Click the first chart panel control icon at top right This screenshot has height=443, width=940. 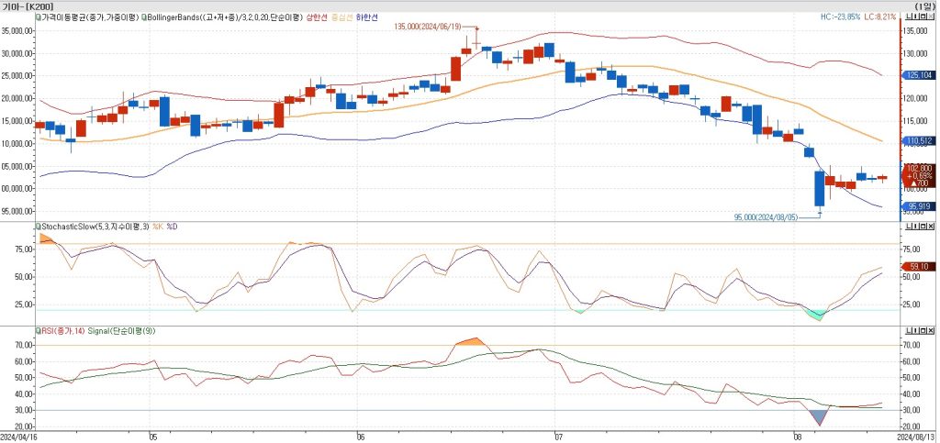[x=908, y=17]
